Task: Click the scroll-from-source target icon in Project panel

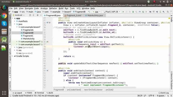Action: coord(30,15)
